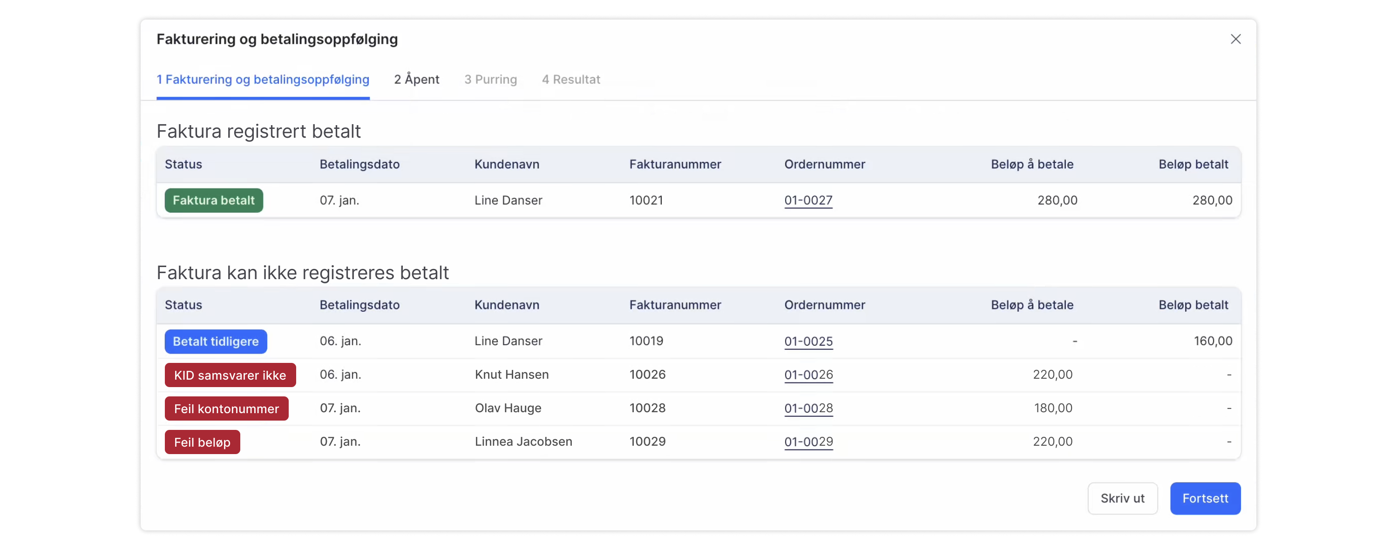Click invoice number 10021
This screenshot has height=549, width=1397.
646,201
